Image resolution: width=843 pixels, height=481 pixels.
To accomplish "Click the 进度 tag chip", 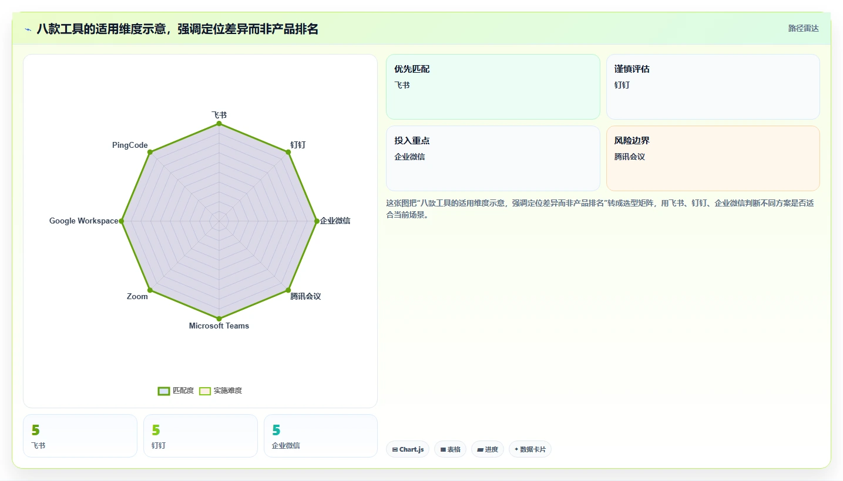I will click(x=488, y=449).
